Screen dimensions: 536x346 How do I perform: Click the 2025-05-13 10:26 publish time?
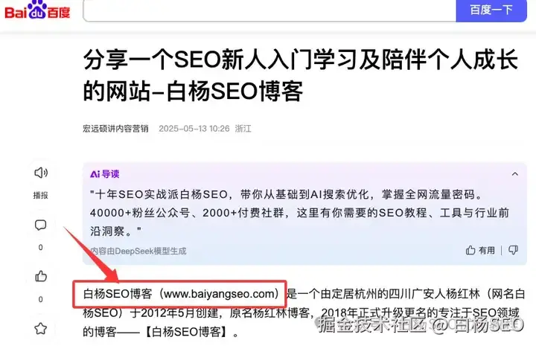tap(194, 129)
